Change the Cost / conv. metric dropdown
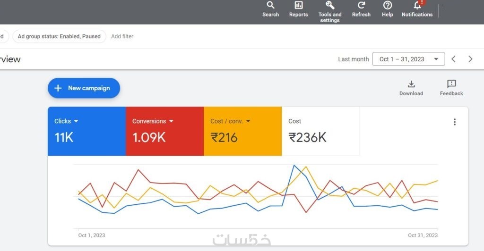 coord(230,121)
